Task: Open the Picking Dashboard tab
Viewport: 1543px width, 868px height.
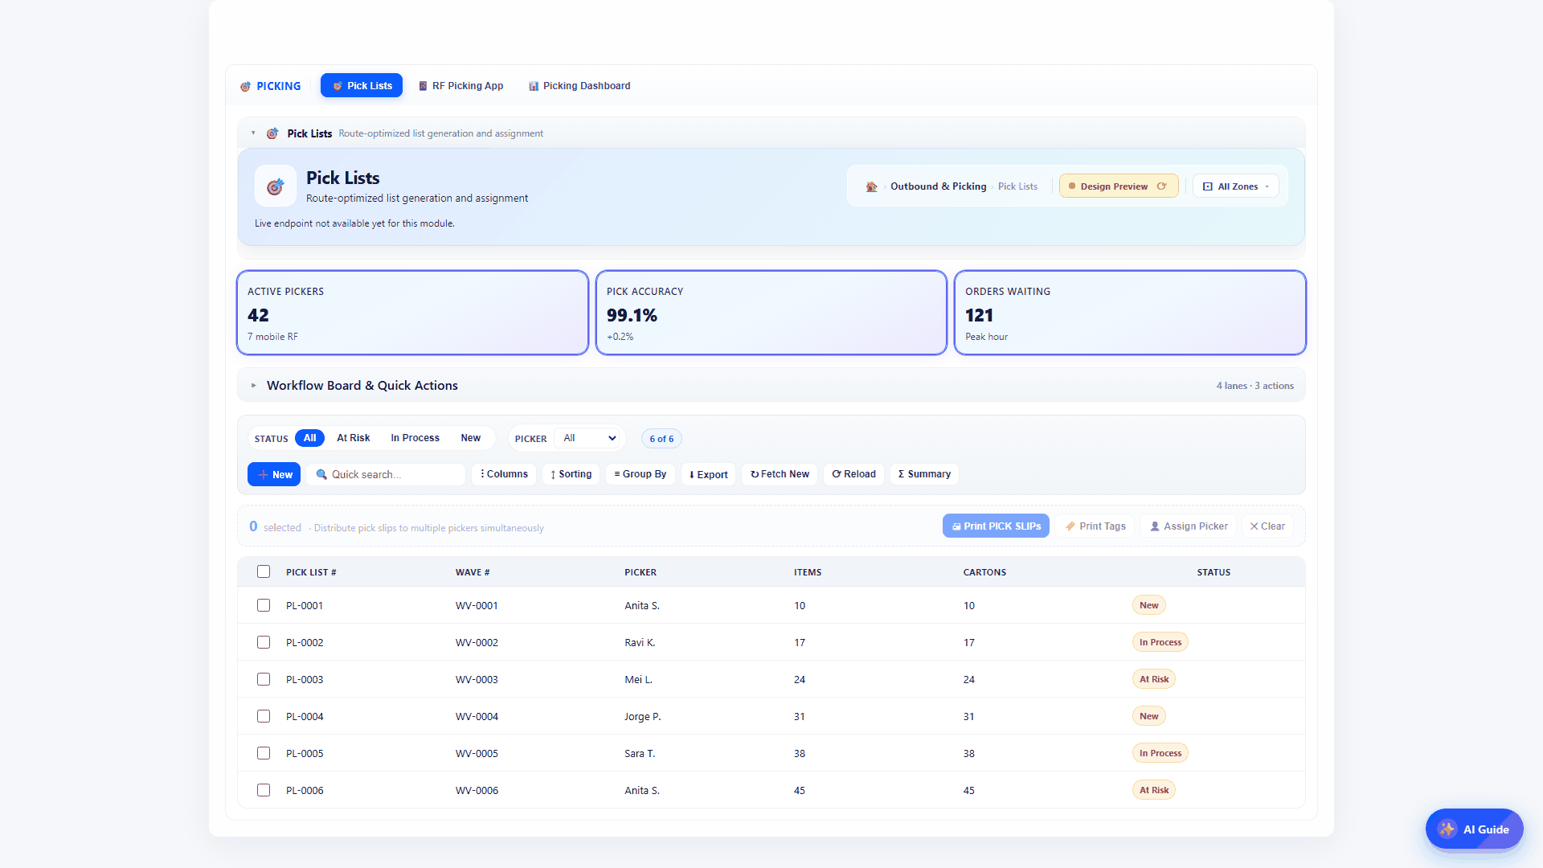Action: [579, 86]
